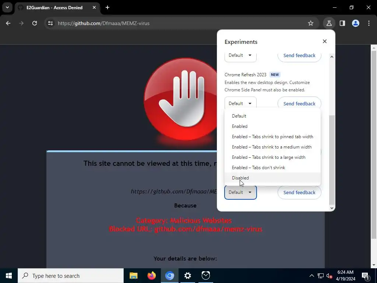
Task: Click the bottom Send feedback button
Action: tap(299, 192)
